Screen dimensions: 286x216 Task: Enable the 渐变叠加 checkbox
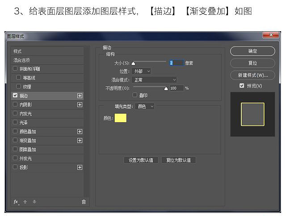pyautogui.click(x=15, y=140)
